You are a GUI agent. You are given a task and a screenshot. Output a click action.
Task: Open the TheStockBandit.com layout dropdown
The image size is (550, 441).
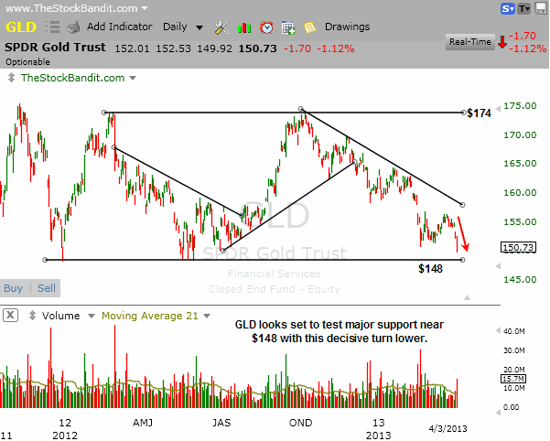tap(131, 79)
